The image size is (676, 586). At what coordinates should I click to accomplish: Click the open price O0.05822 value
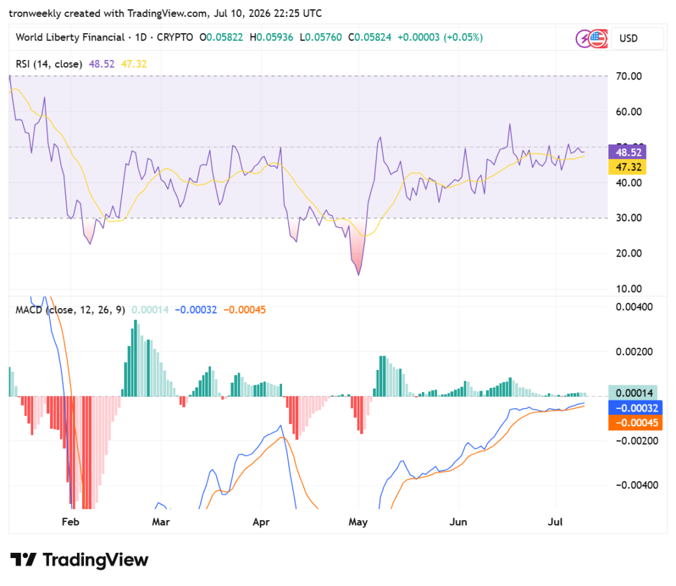[221, 38]
